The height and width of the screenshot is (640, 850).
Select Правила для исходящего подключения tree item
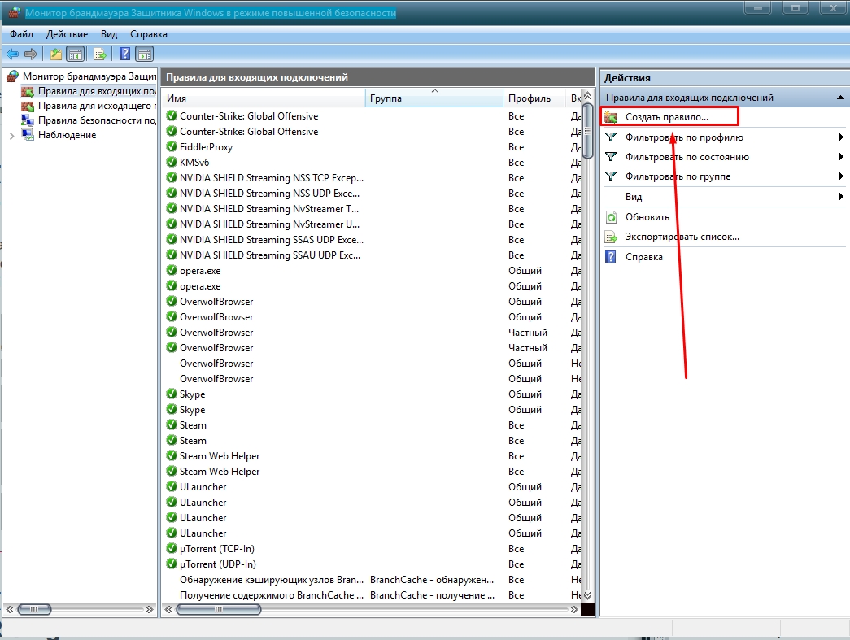[89, 106]
